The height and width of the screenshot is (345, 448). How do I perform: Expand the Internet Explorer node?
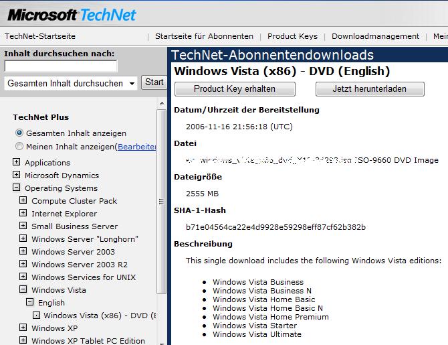(x=23, y=213)
